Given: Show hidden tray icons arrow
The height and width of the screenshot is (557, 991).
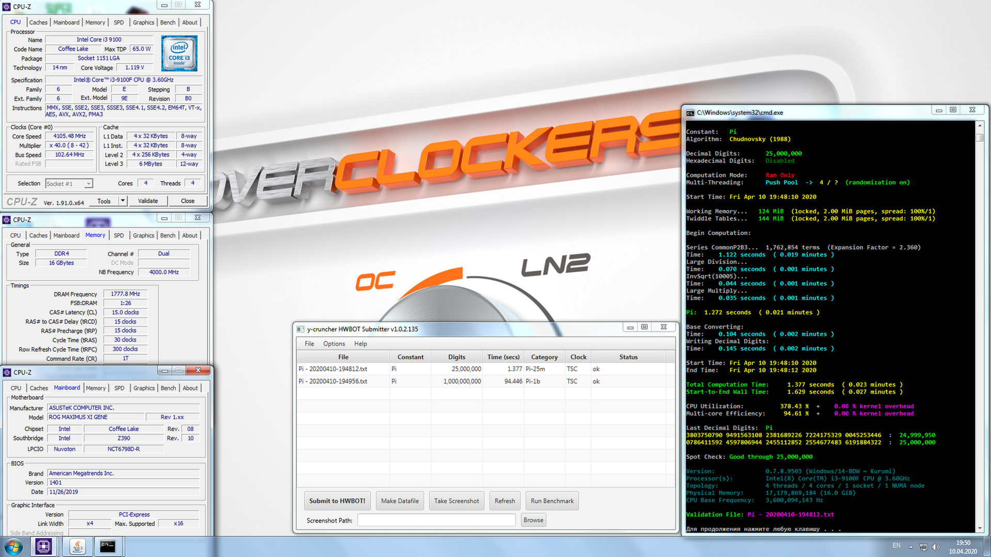Looking at the screenshot, I should 911,547.
